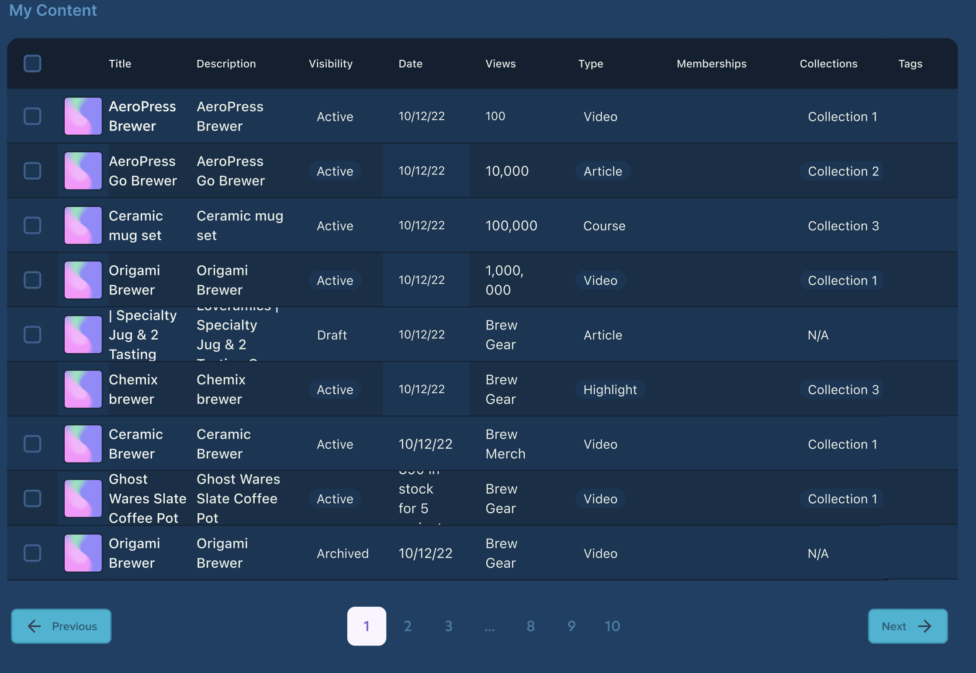Click the Previous pagination button
Image resolution: width=976 pixels, height=673 pixels.
point(61,626)
